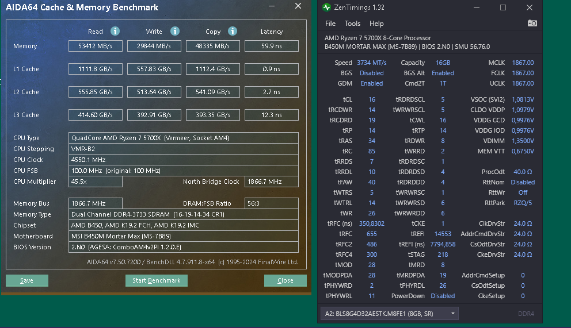This screenshot has height=328, width=571.
Task: Click the Speed value 3734 MT/s
Action: (371, 63)
